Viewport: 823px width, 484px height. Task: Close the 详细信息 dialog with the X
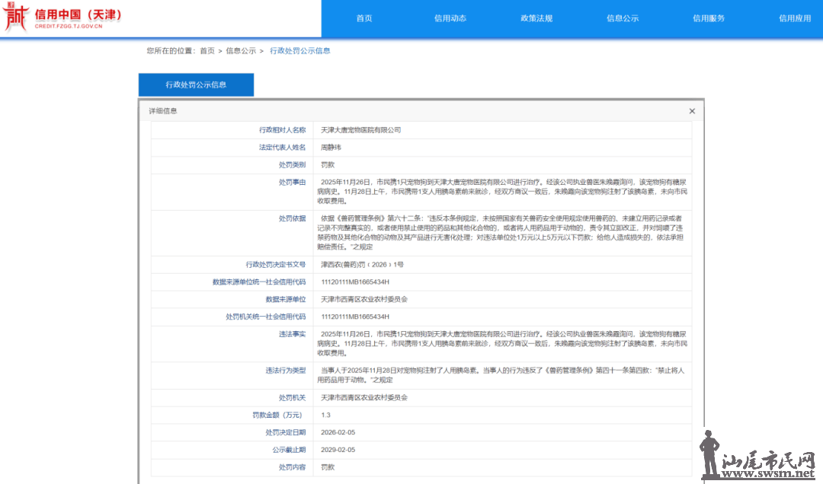[692, 111]
